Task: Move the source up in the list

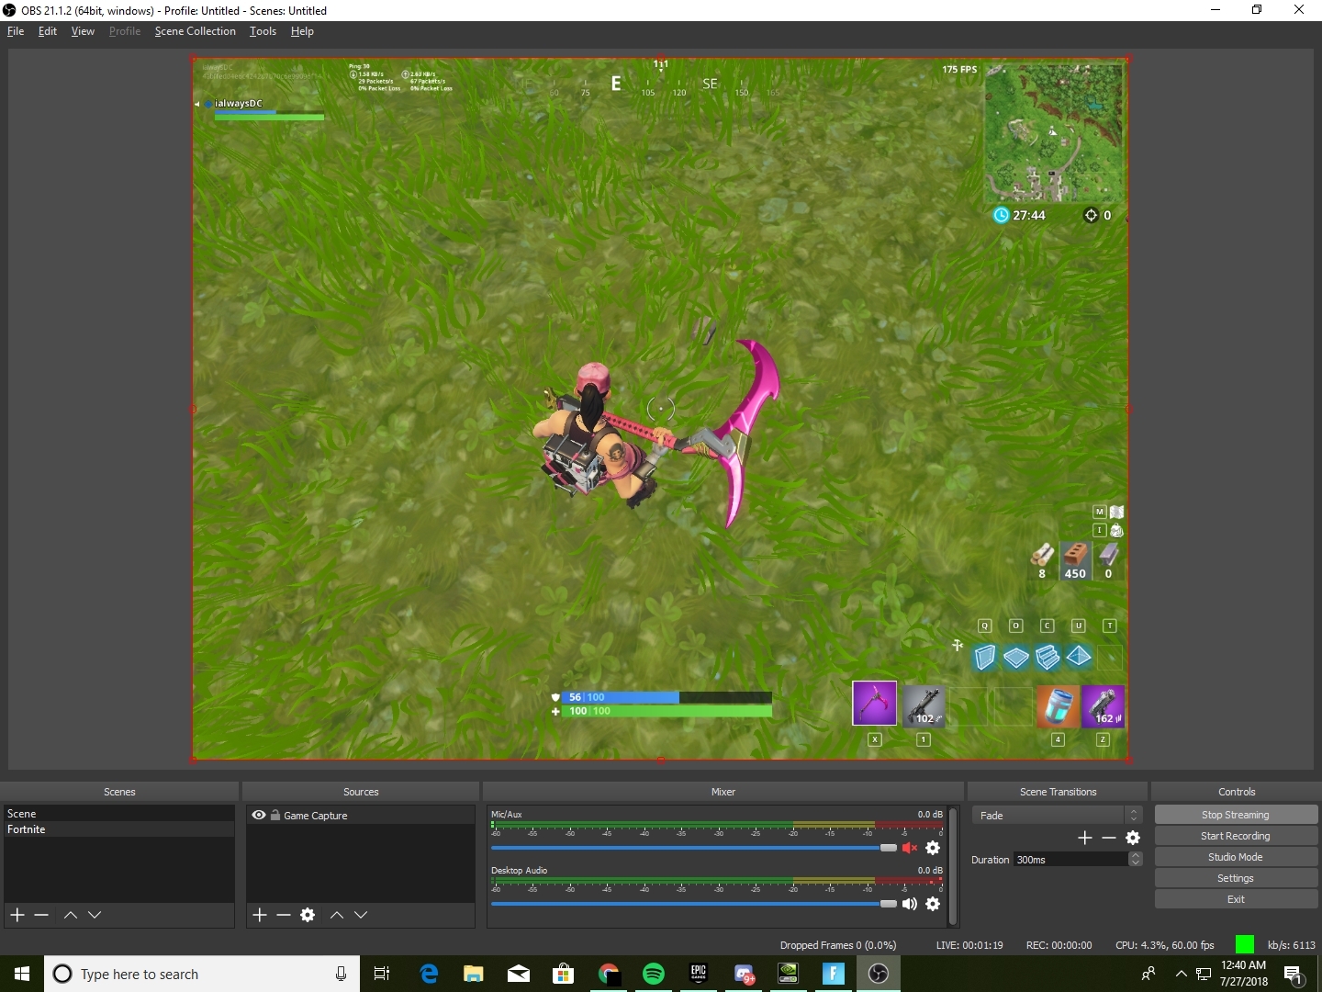Action: tap(337, 915)
